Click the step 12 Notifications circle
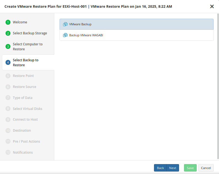 point(8,153)
